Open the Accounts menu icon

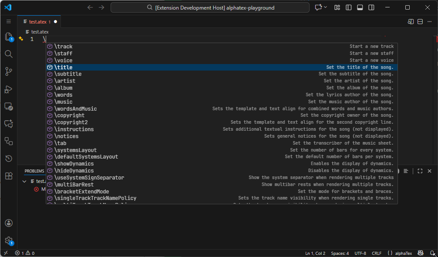click(9, 223)
